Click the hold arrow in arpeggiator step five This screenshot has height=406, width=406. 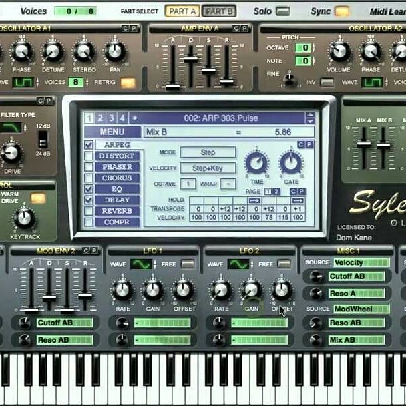click(254, 200)
